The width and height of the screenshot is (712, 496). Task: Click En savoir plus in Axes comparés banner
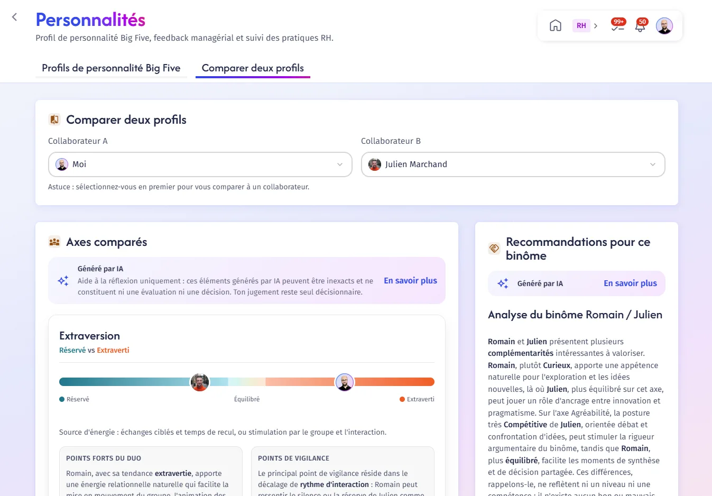tap(410, 281)
